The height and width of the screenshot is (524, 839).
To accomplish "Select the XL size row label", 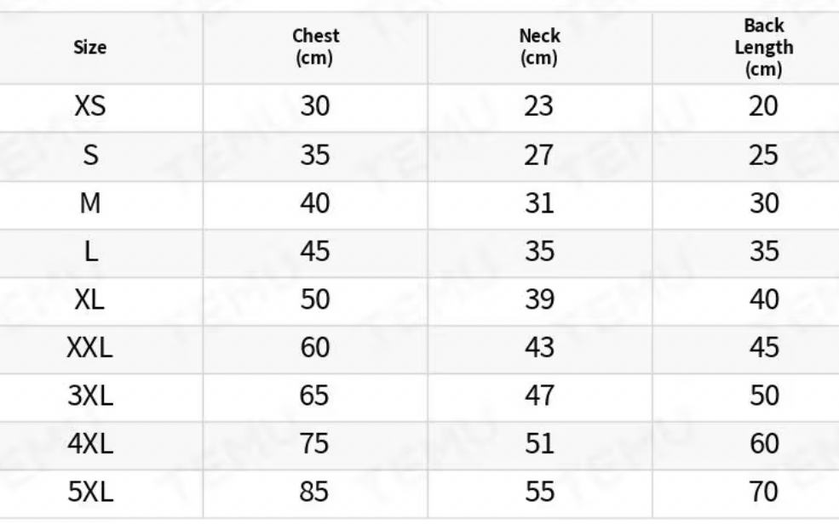I will (90, 300).
